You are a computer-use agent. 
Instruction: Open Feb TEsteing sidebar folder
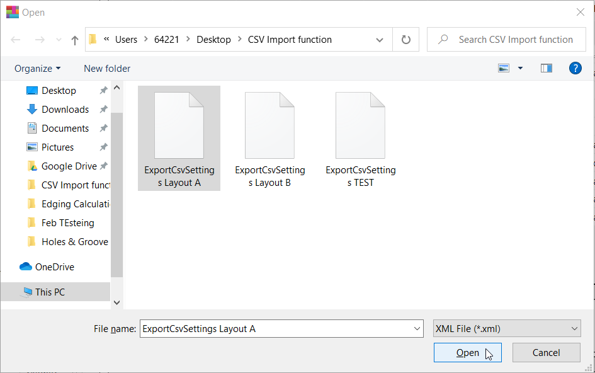[x=68, y=223]
